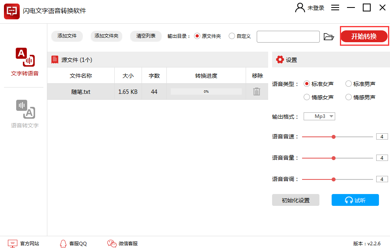Viewport: 390px width, 252px height.
Task: Open the hamburger menu icon
Action: [335, 7]
